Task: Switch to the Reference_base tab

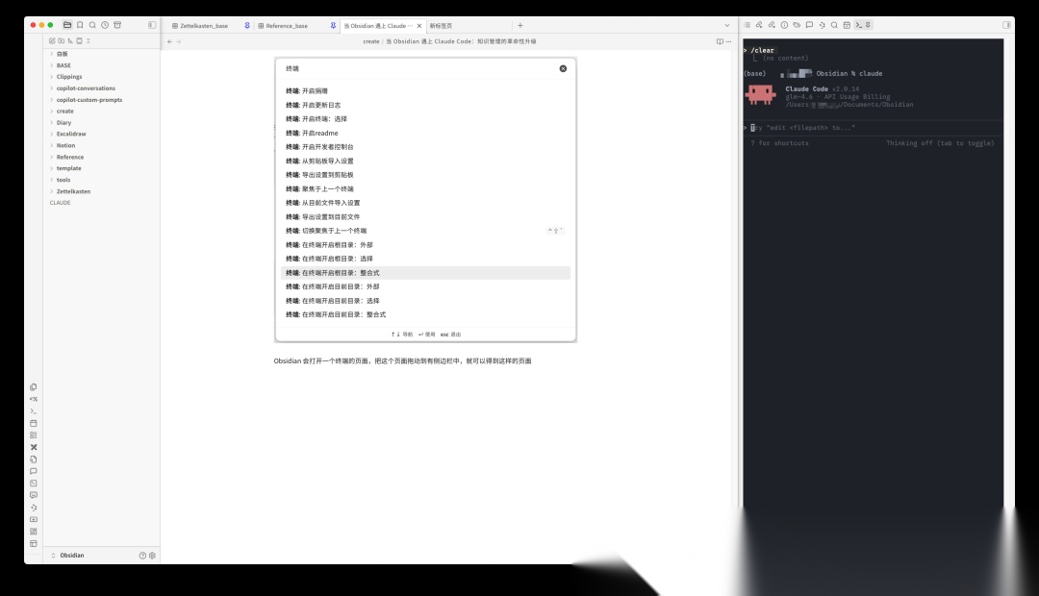Action: click(287, 26)
